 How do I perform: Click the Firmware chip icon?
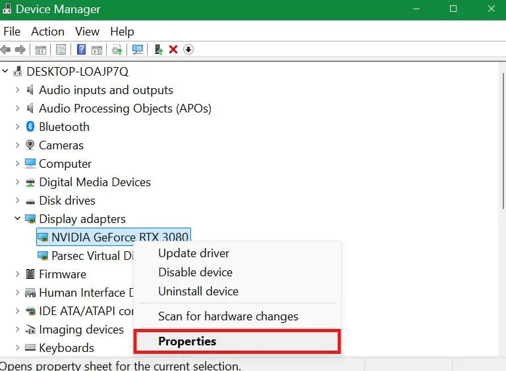click(x=30, y=274)
